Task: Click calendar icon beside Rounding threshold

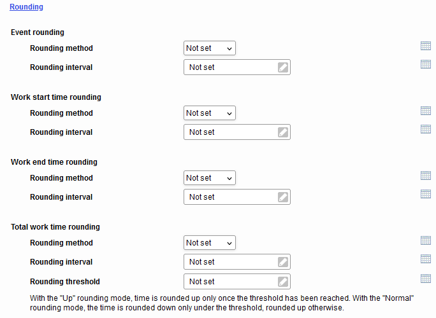Action: pyautogui.click(x=426, y=279)
